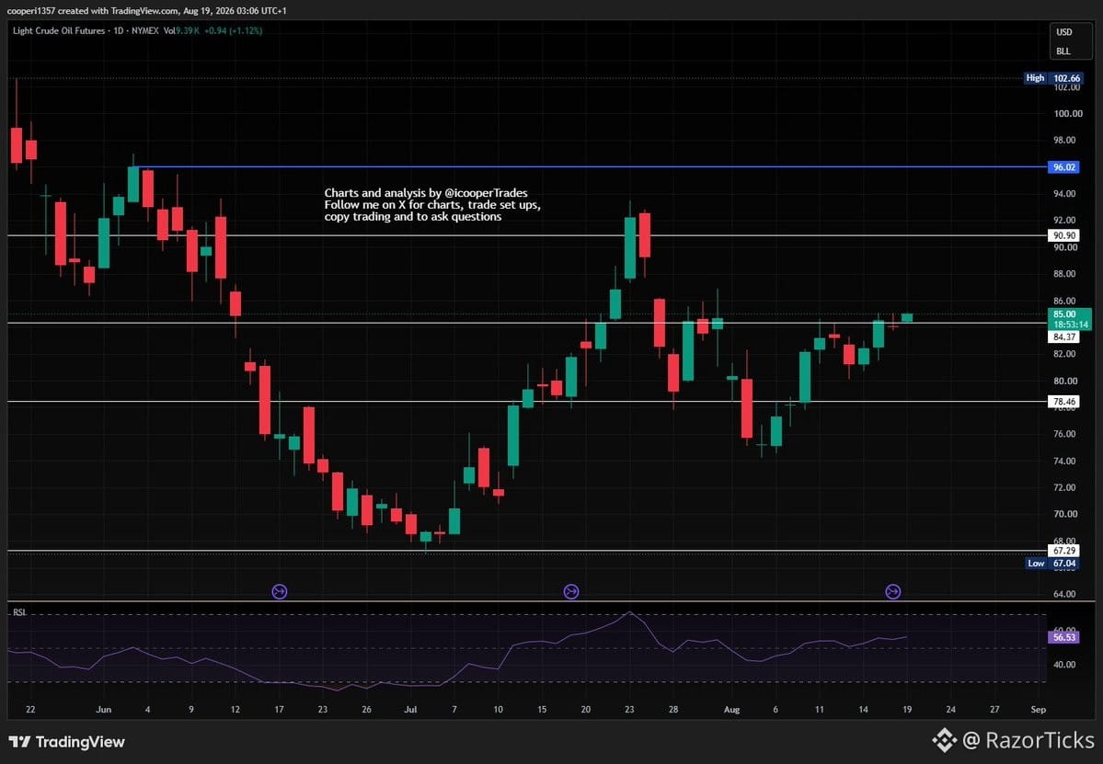Click the event marker icon above Jun 17
Screen dimensions: 1103x764
click(280, 592)
